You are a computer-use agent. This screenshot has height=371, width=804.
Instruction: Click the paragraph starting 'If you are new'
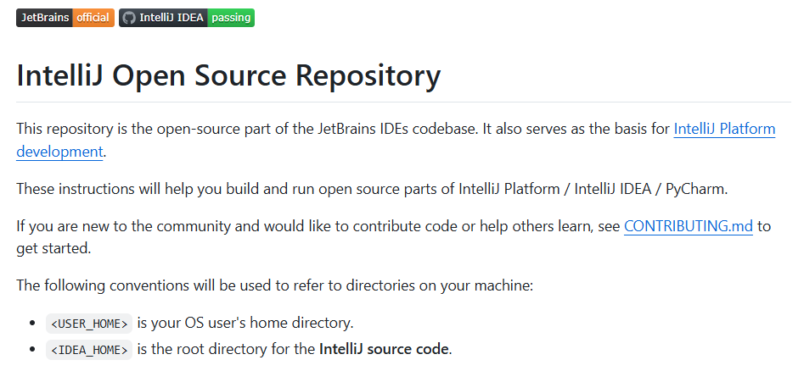tap(394, 238)
